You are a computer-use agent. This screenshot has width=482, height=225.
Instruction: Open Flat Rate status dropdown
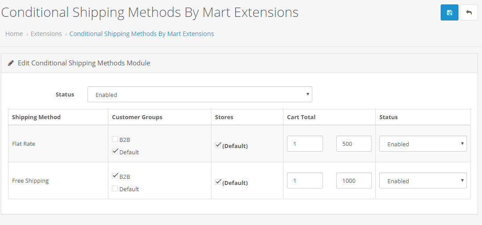422,144
